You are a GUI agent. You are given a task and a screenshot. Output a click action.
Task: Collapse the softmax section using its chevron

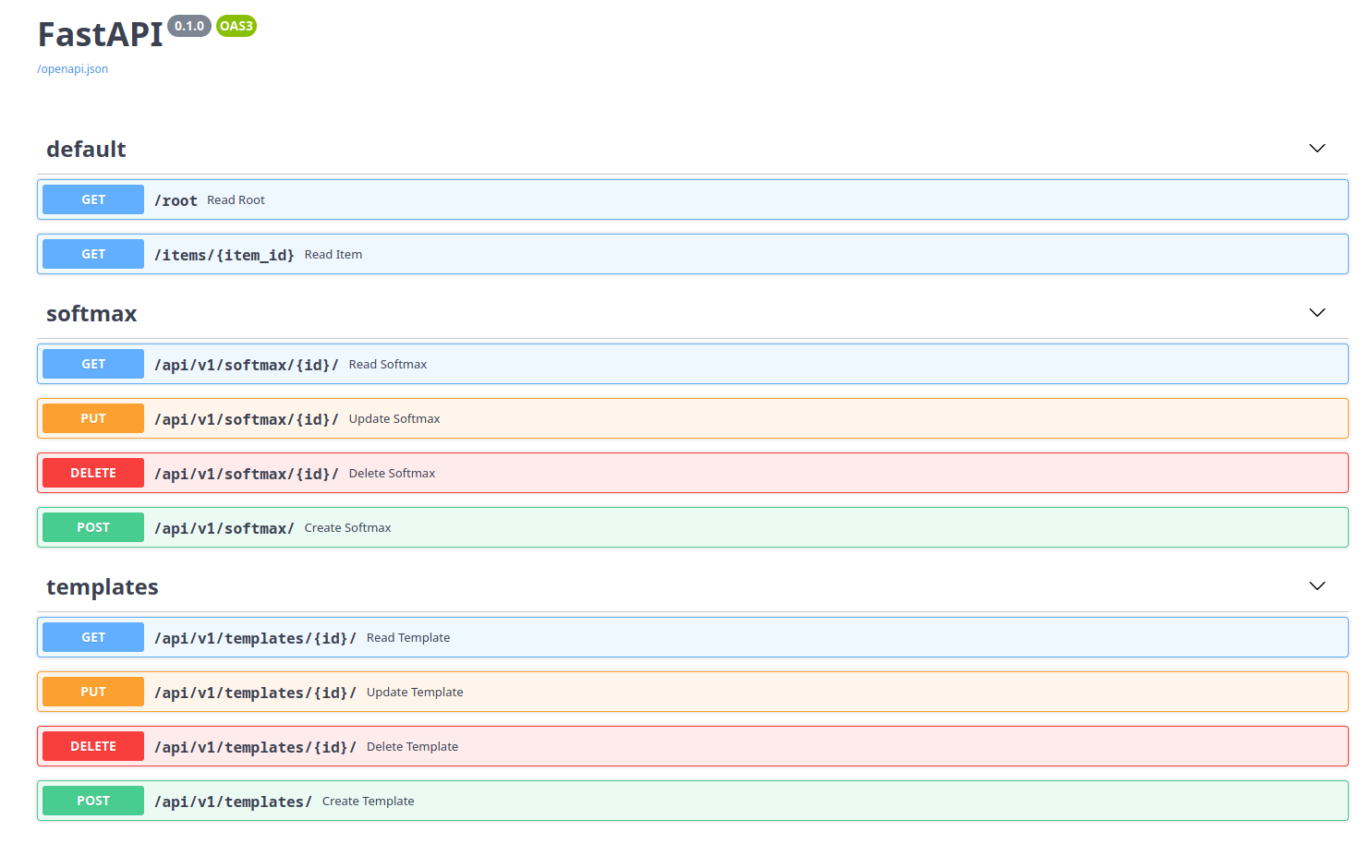click(x=1315, y=312)
